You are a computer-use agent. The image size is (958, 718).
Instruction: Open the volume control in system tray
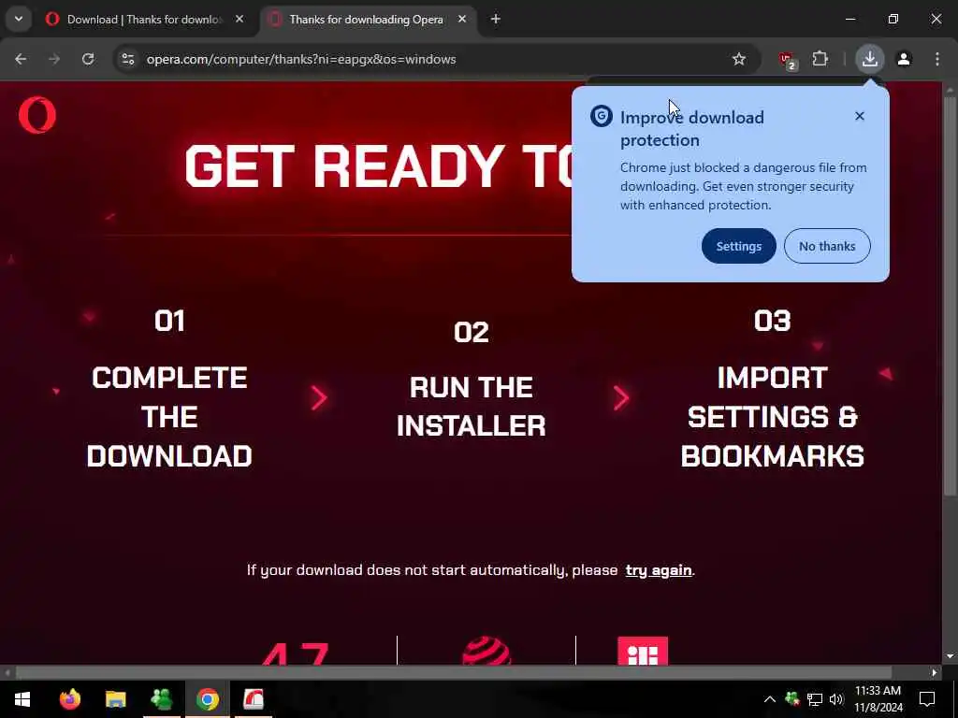[835, 699]
